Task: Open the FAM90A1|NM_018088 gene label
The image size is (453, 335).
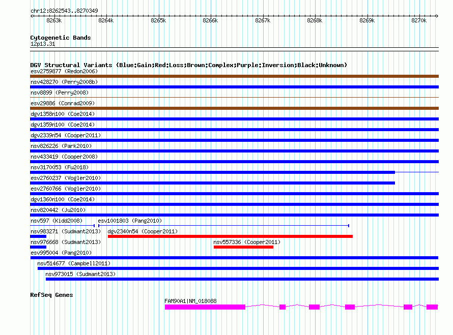Action: (x=190, y=301)
